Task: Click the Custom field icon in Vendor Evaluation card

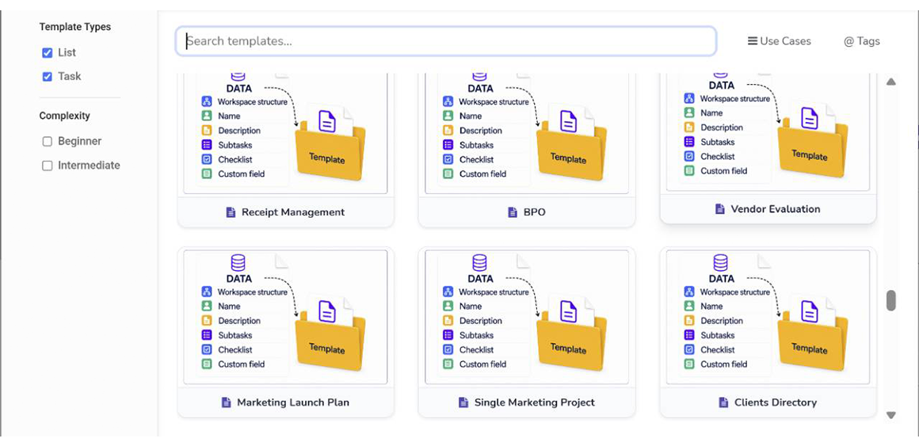Action: coord(689,171)
